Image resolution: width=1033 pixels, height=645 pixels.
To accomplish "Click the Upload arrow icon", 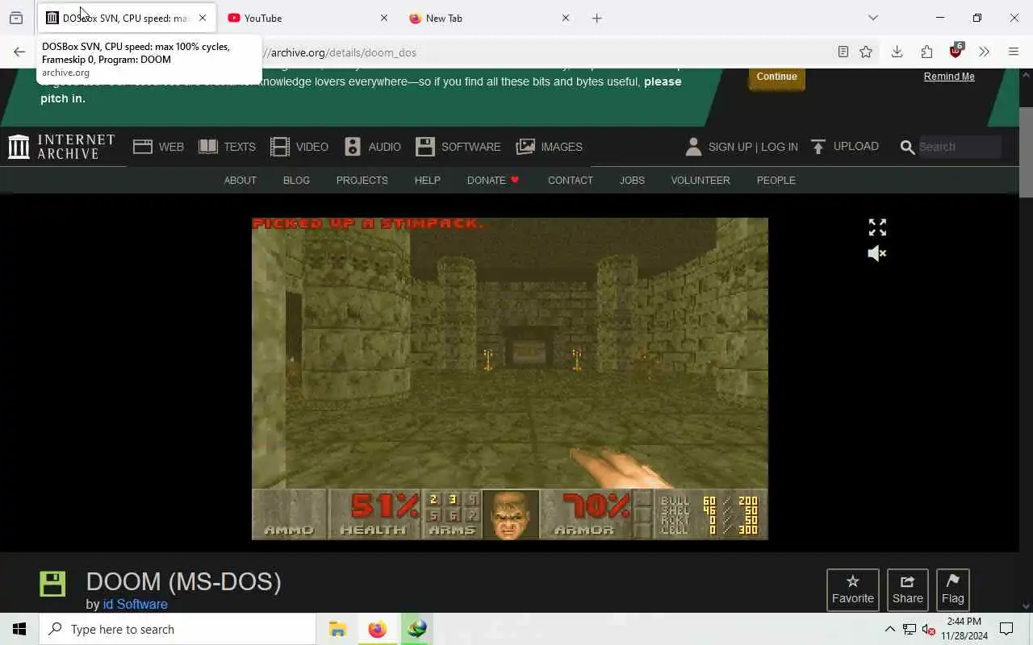I will coord(818,147).
